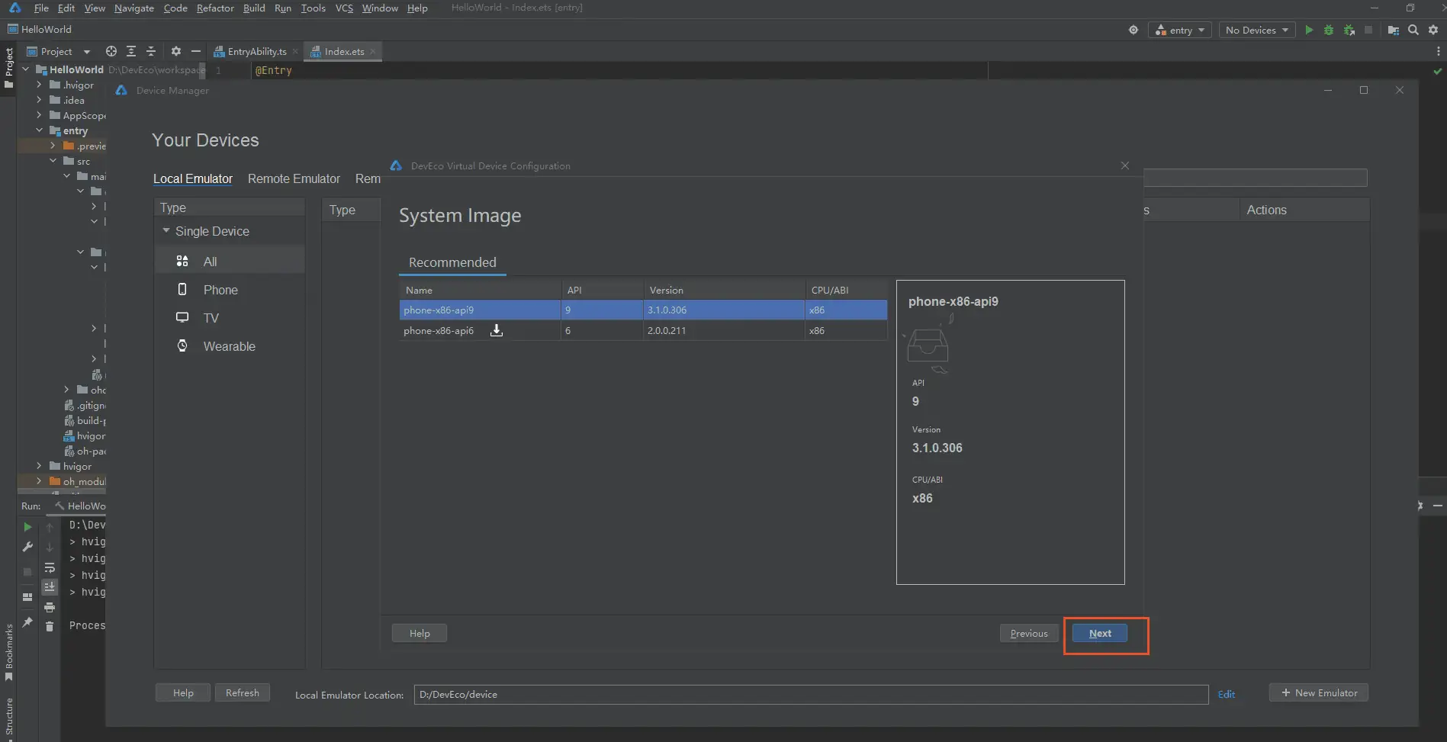
Task: Open the entry module configuration dropdown
Action: [1180, 30]
